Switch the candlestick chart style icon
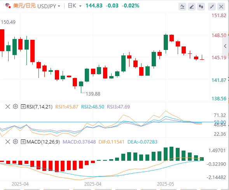The height and width of the screenshot is (190, 229). (x=201, y=7)
